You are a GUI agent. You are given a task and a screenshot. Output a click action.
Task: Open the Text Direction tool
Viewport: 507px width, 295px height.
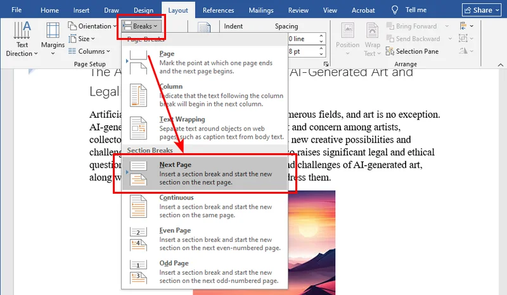point(22,39)
